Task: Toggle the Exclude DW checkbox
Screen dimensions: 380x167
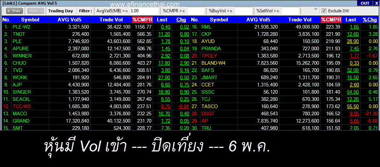Action: tap(323, 11)
